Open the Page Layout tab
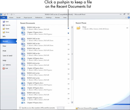Screen dimensions: 130x110 pyautogui.click(x=28, y=18)
